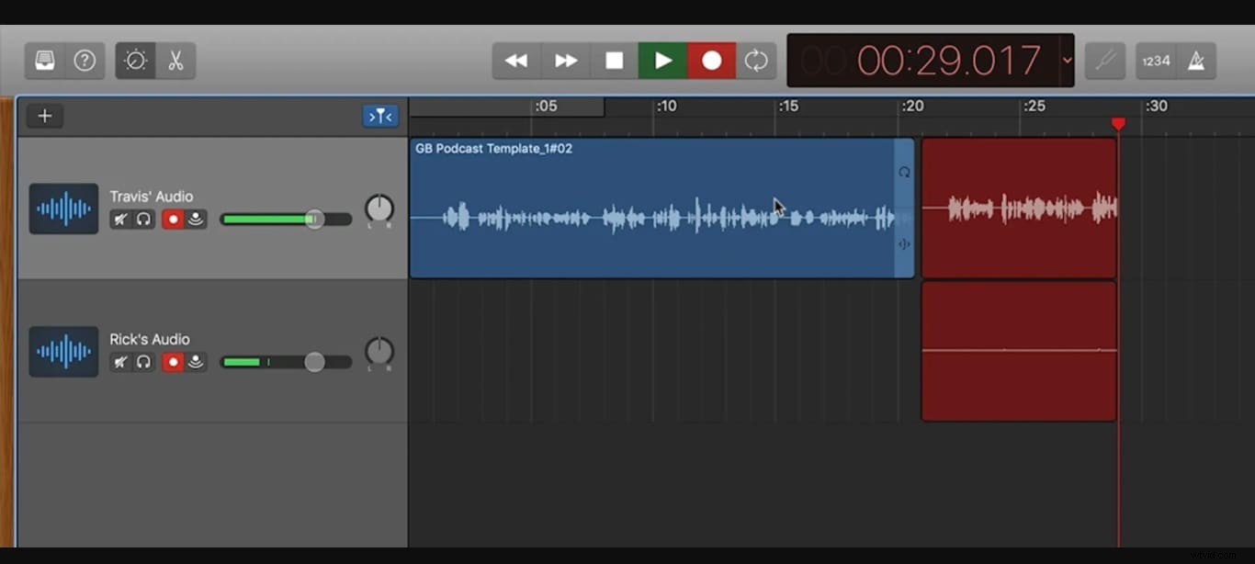Enable cycle looping mode
Viewport: 1255px width, 564px height.
click(x=756, y=61)
